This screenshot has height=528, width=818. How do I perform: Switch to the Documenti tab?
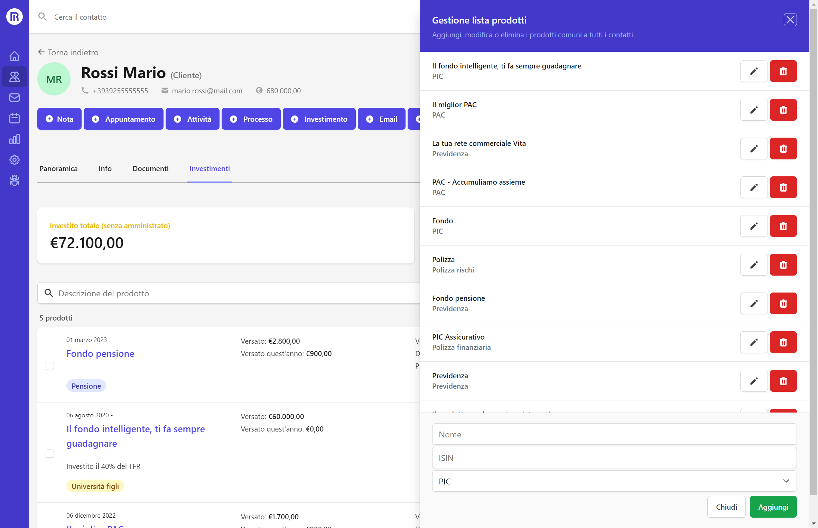tap(150, 169)
